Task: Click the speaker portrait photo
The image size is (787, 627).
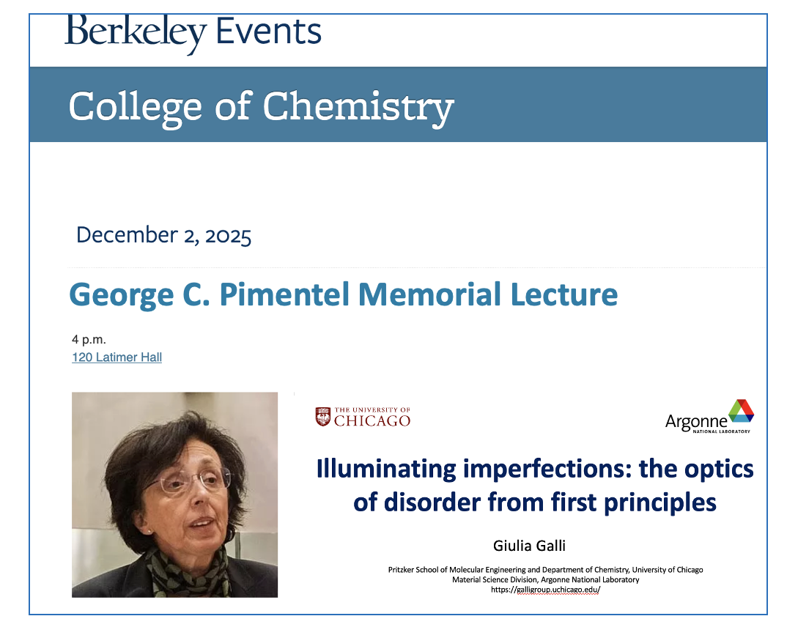Action: (x=174, y=494)
